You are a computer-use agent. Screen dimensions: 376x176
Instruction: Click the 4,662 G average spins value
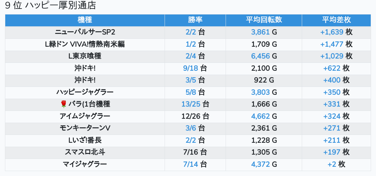(264, 116)
